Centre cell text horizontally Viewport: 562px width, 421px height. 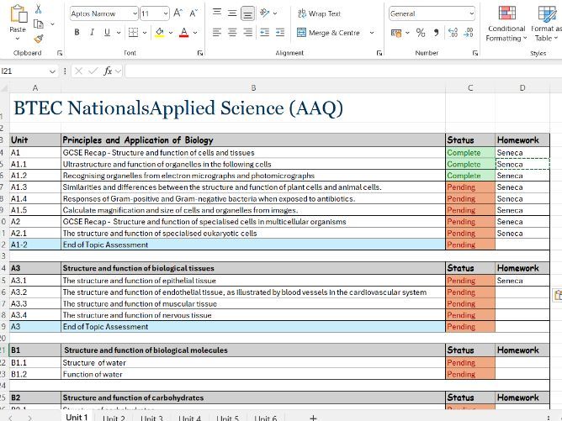232,33
